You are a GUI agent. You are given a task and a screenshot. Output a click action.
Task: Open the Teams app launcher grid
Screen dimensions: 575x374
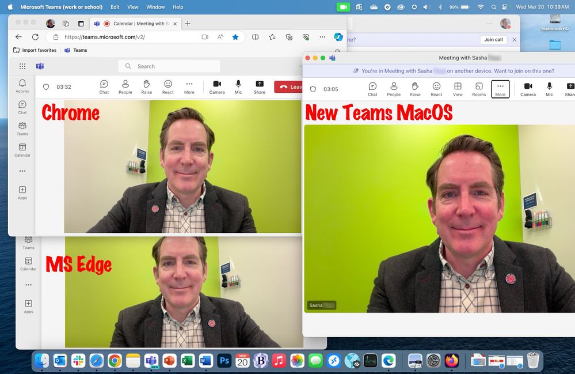coord(22,66)
